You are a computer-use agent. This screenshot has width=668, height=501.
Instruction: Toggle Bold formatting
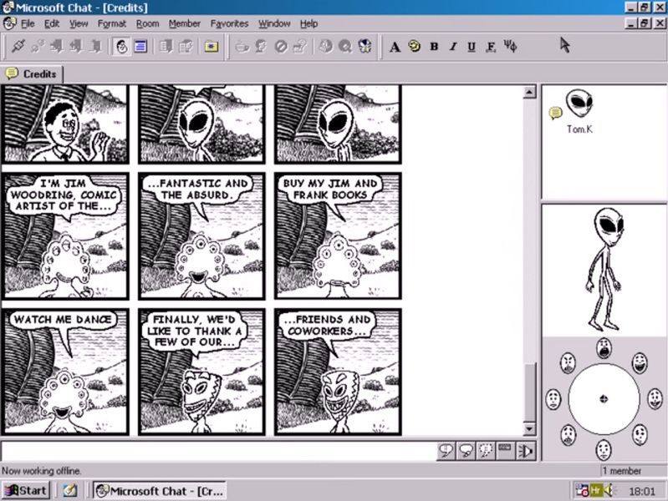point(434,47)
